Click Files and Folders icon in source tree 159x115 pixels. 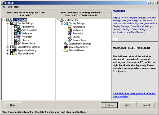15,54
